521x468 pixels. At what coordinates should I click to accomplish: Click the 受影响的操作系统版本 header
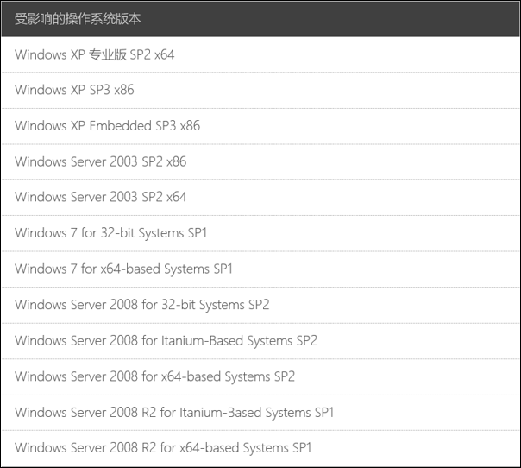pos(260,19)
